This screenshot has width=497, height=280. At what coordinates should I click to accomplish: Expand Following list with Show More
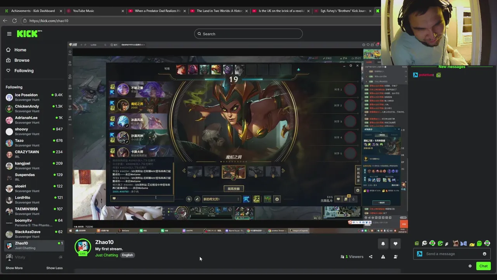point(14,268)
